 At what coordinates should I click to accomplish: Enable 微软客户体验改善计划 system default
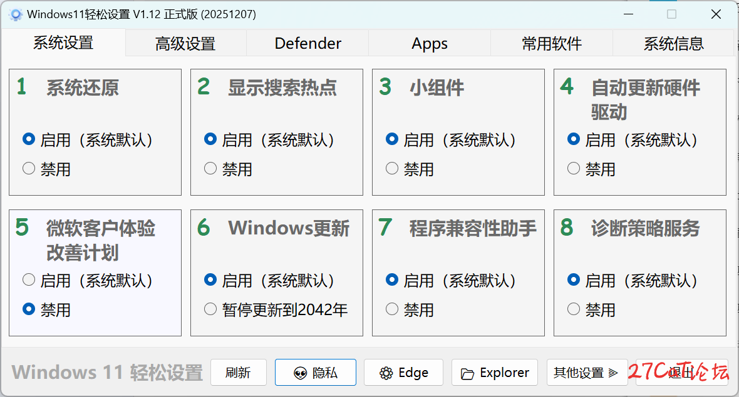[29, 280]
